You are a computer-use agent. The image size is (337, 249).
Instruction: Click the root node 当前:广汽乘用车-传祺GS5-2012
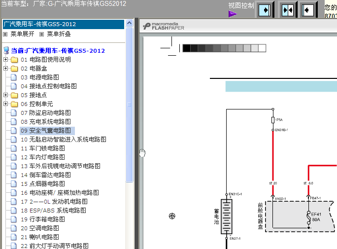[58, 51]
